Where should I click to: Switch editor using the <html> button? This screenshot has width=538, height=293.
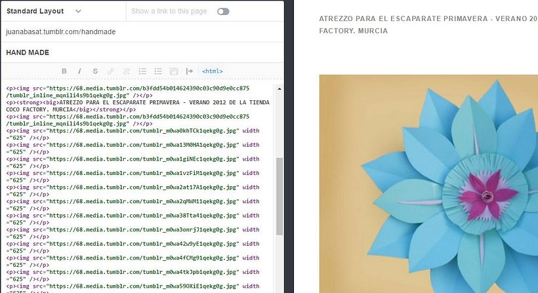coord(212,71)
